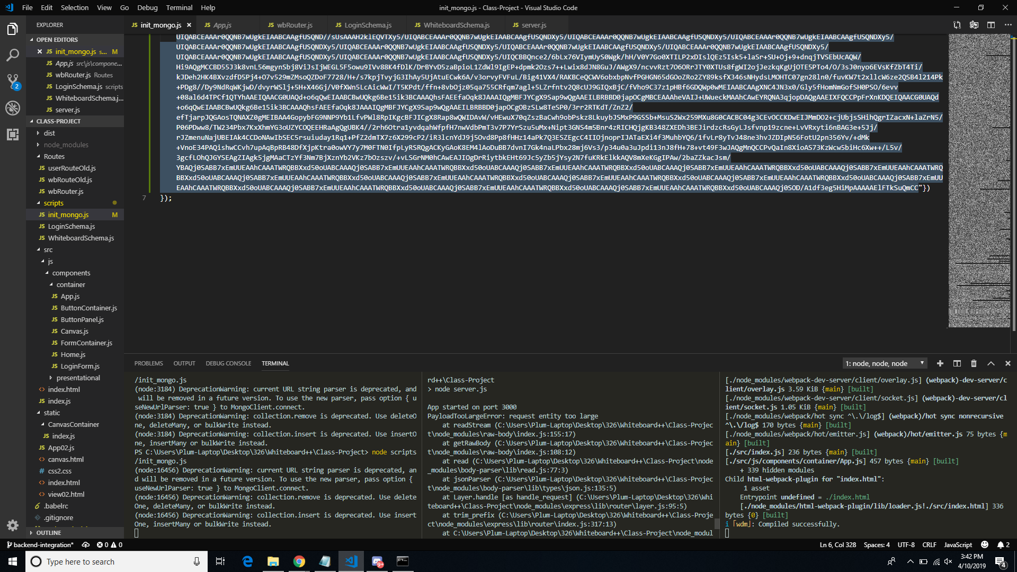
Task: Open the Extensions view icon
Action: tap(13, 135)
